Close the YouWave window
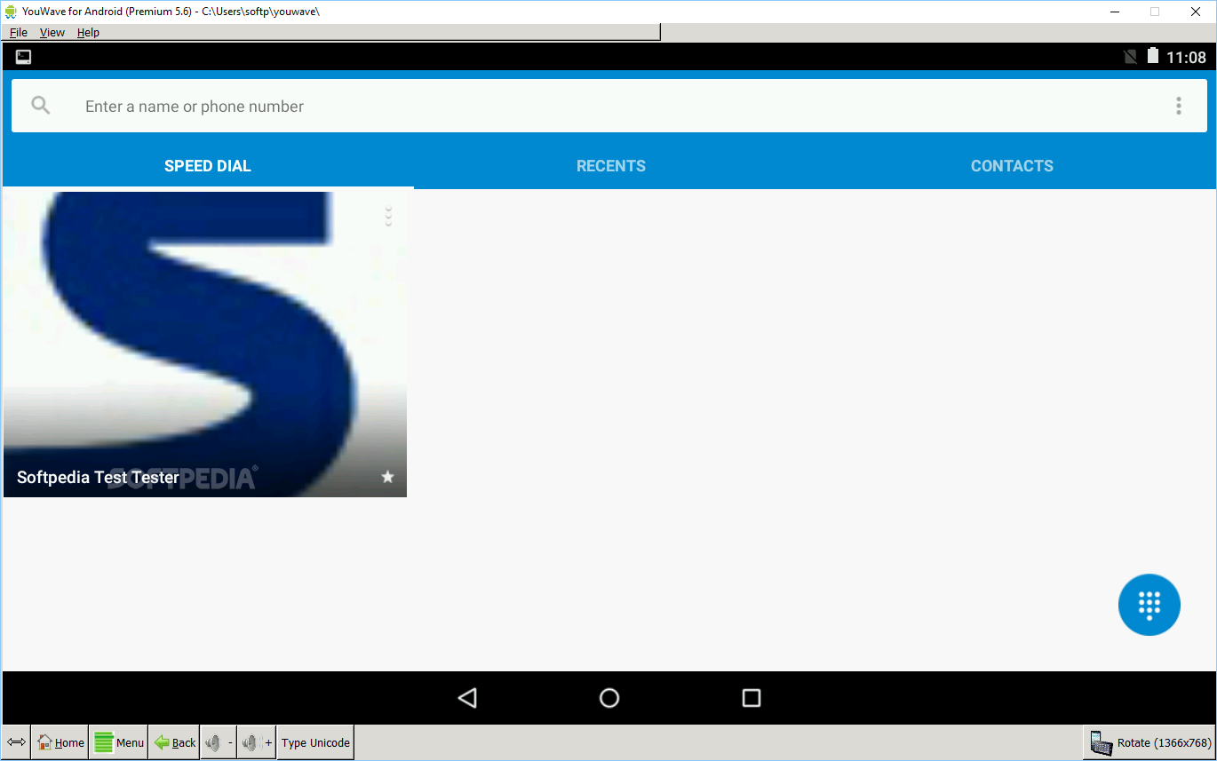This screenshot has height=761, width=1217. (x=1196, y=12)
